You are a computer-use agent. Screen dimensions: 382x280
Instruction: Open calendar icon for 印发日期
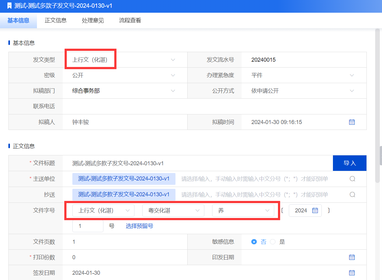352,257
